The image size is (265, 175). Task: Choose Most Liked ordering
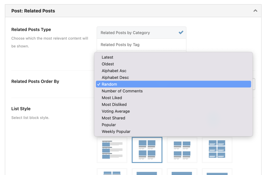173,98
